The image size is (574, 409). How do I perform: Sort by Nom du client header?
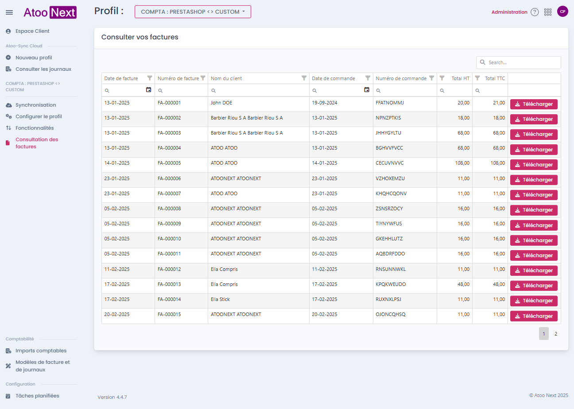[226, 78]
